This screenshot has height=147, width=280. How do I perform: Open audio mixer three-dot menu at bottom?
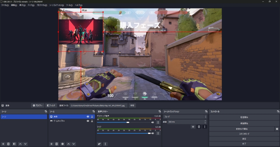pyautogui.click(x=105, y=144)
